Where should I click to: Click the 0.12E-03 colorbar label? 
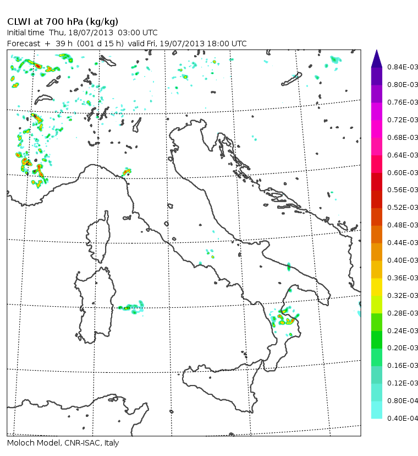[x=403, y=383]
